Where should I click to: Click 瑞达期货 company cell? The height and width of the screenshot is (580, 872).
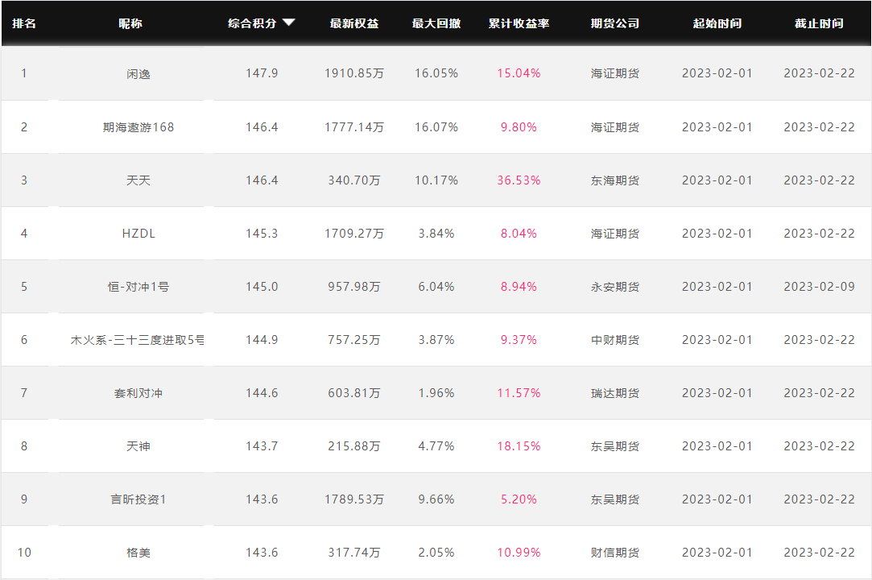tap(615, 393)
